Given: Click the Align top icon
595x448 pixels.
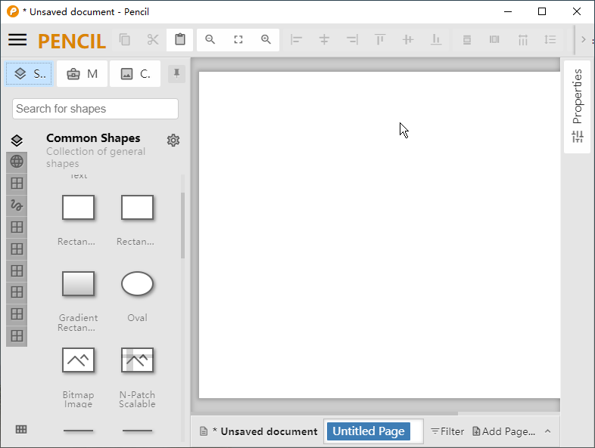Looking at the screenshot, I should (380, 39).
